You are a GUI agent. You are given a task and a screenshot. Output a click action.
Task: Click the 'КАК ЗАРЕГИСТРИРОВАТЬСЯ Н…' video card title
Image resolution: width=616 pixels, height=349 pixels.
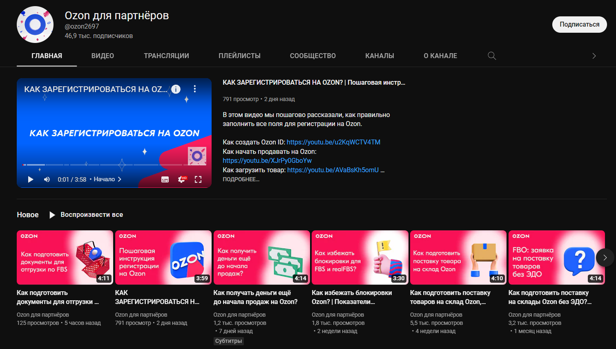(x=157, y=297)
